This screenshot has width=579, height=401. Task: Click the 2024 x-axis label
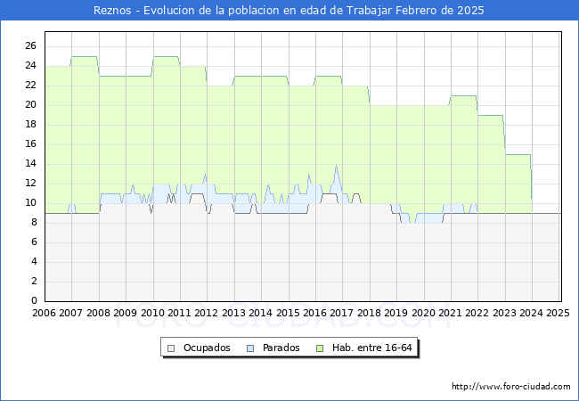pos(532,313)
